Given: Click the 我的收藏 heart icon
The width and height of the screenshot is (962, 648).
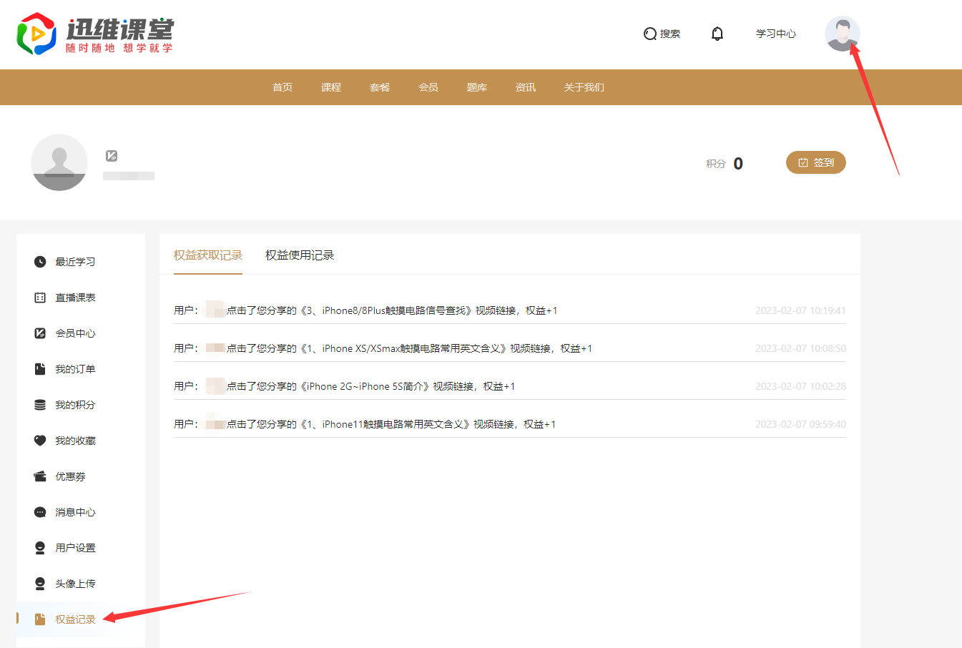Looking at the screenshot, I should click(40, 441).
